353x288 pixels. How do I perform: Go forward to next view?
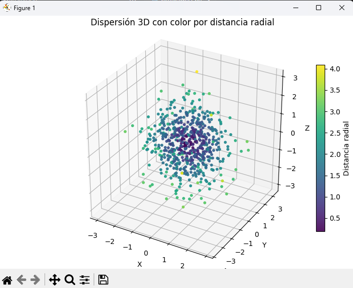pyautogui.click(x=35, y=279)
